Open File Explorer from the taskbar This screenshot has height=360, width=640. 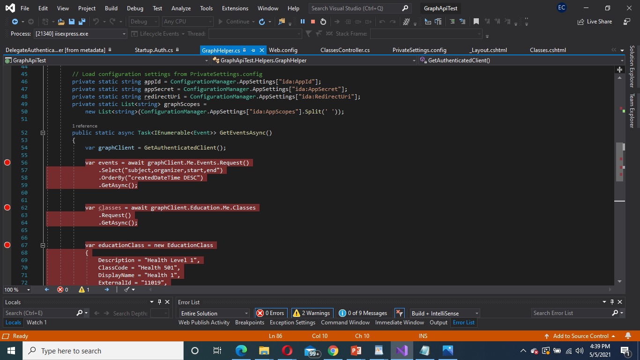pos(264,351)
